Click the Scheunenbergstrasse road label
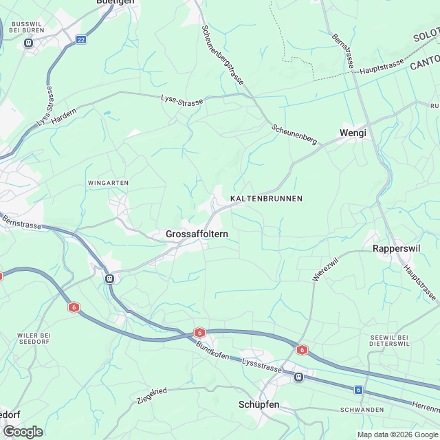Image resolution: width=440 pixels, height=440 pixels. click(x=223, y=55)
